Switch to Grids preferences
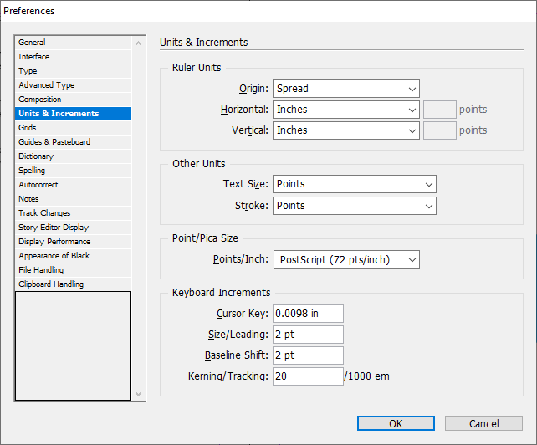Screen dimensions: 537x445 click(73, 128)
